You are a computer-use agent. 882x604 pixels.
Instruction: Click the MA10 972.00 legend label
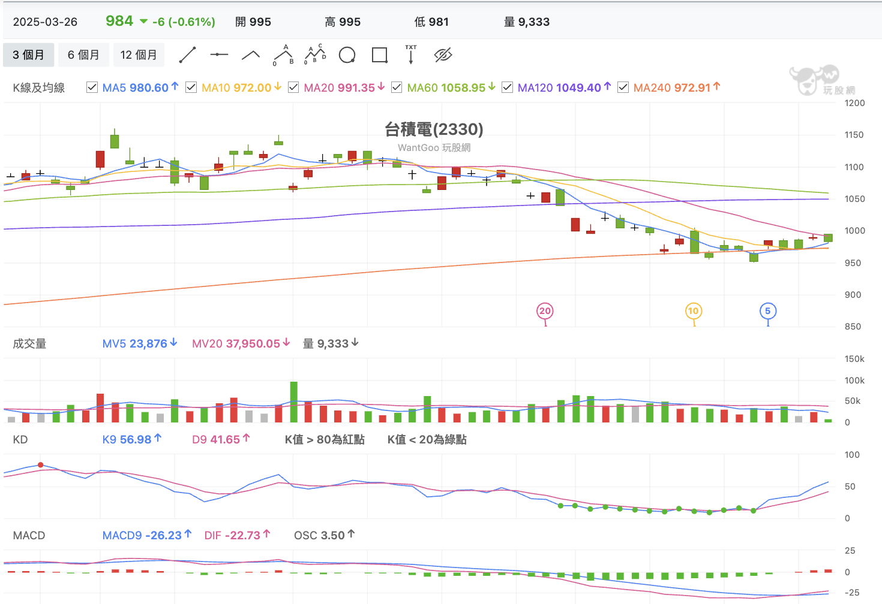tap(236, 87)
